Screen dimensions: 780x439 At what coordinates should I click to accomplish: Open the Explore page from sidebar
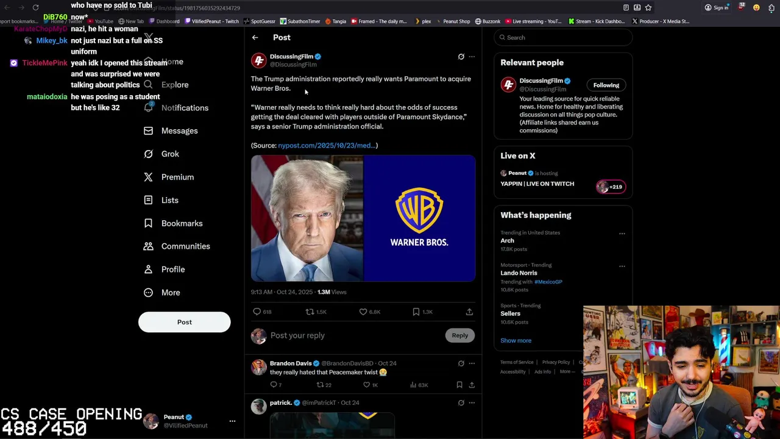pos(166,85)
